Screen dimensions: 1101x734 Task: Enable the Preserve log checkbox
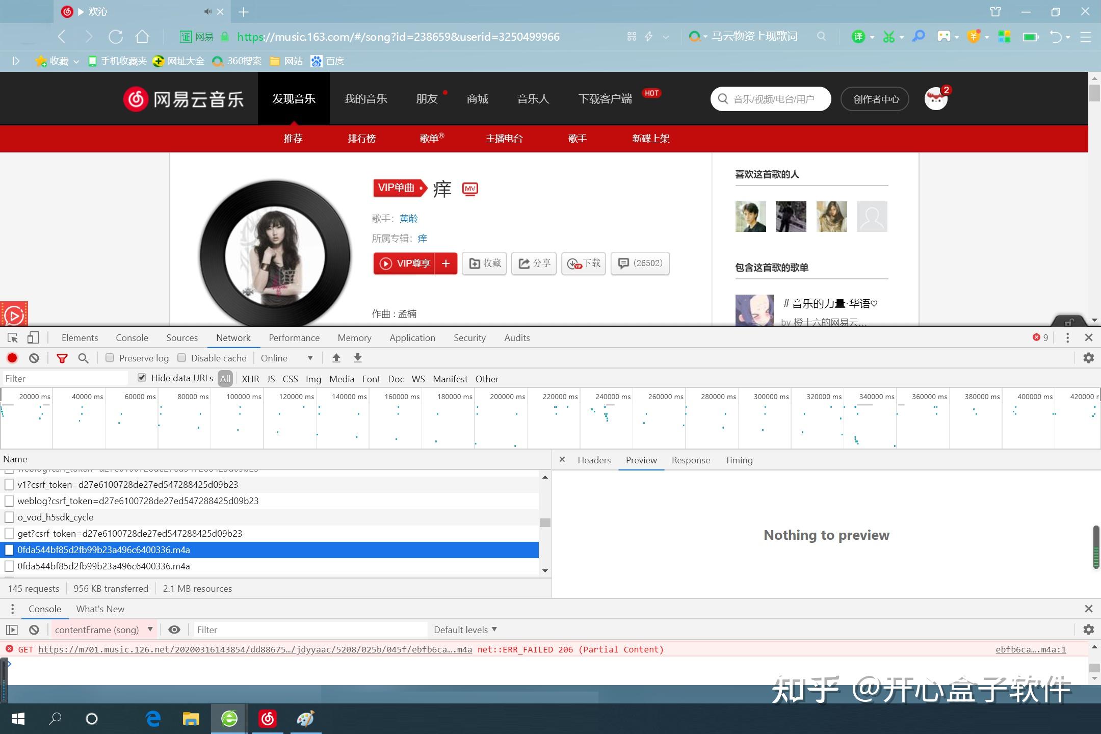[110, 358]
